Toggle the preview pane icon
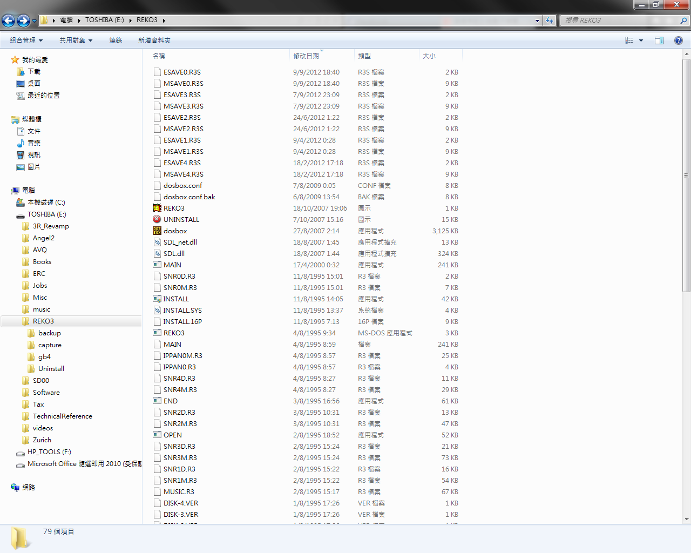 pos(659,41)
